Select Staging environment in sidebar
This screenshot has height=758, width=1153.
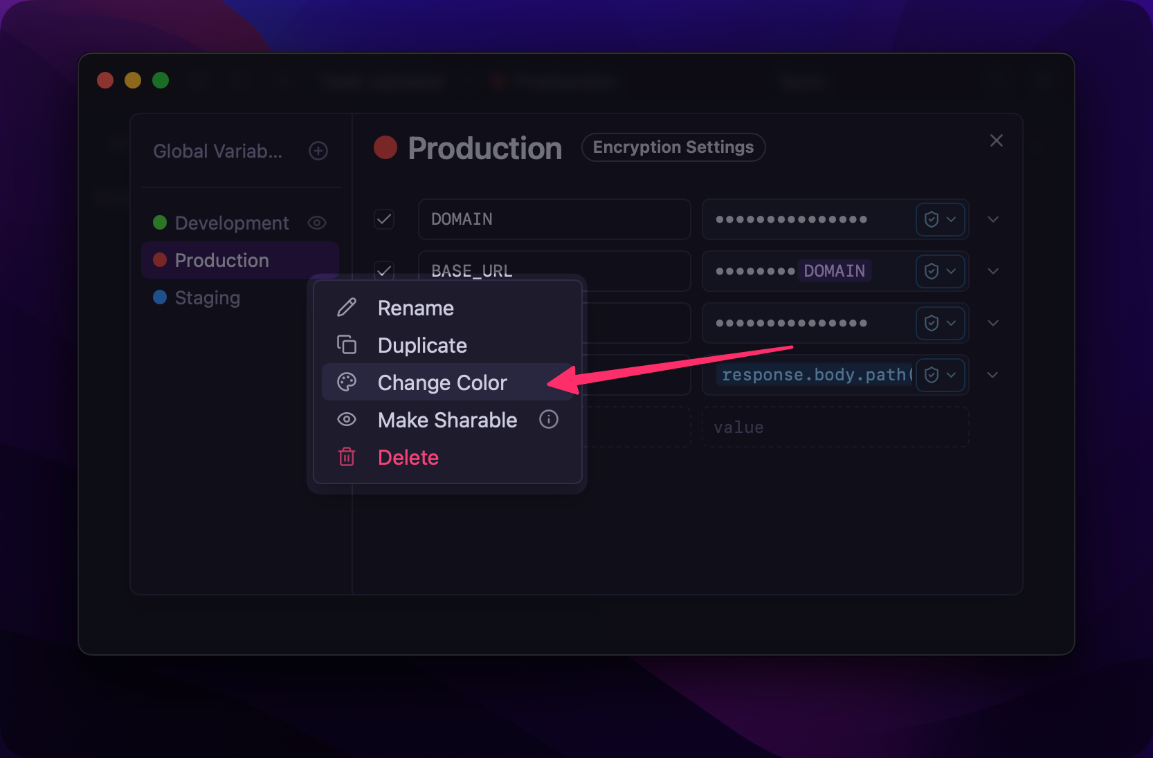[x=207, y=297]
